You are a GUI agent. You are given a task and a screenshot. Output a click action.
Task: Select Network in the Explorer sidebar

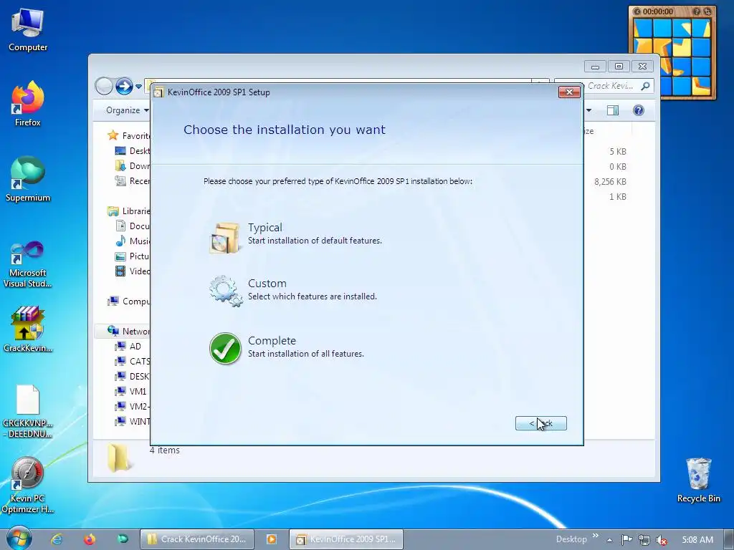pyautogui.click(x=129, y=331)
